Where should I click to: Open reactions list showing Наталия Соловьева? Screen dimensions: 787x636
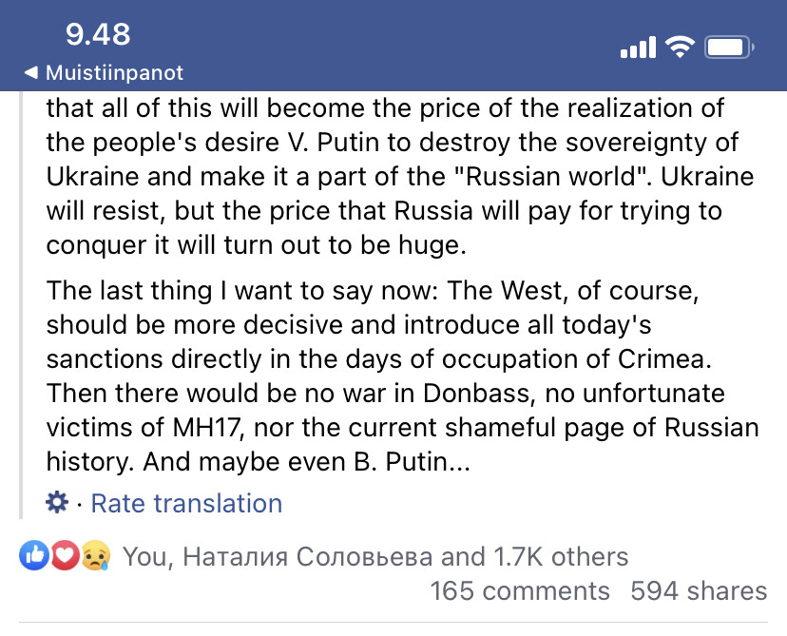coord(375,556)
